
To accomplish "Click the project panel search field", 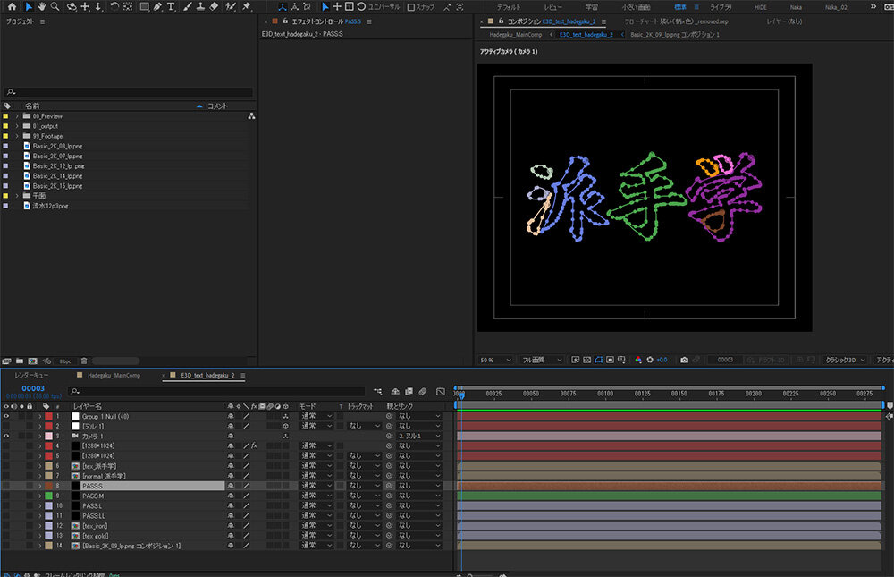I will [x=130, y=92].
